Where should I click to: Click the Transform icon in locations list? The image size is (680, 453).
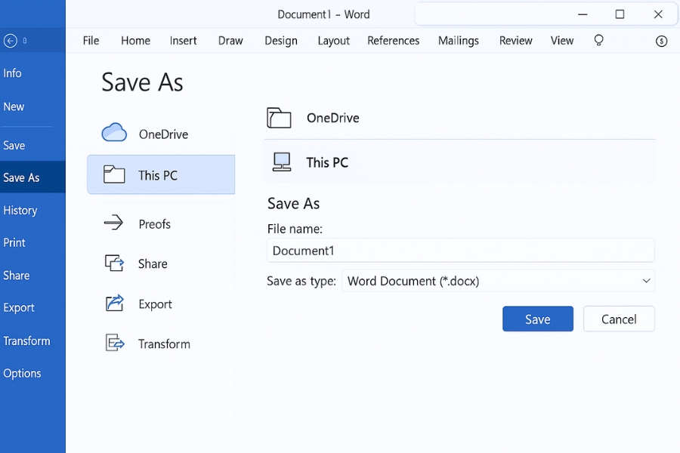tap(114, 344)
